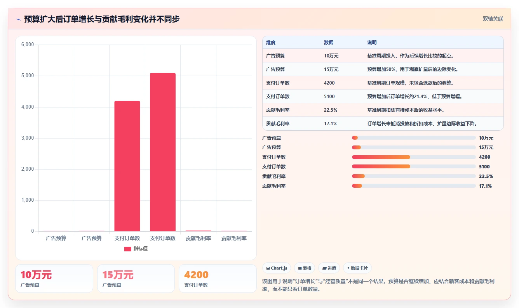Click the progress bar valued 4200
519x308 pixels.
coord(414,157)
